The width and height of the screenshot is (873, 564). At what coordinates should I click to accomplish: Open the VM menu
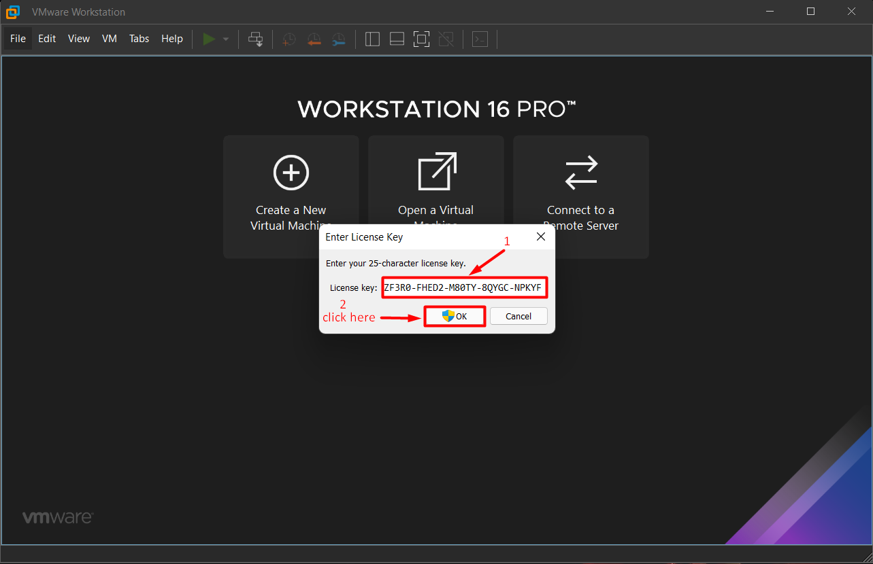coord(110,39)
